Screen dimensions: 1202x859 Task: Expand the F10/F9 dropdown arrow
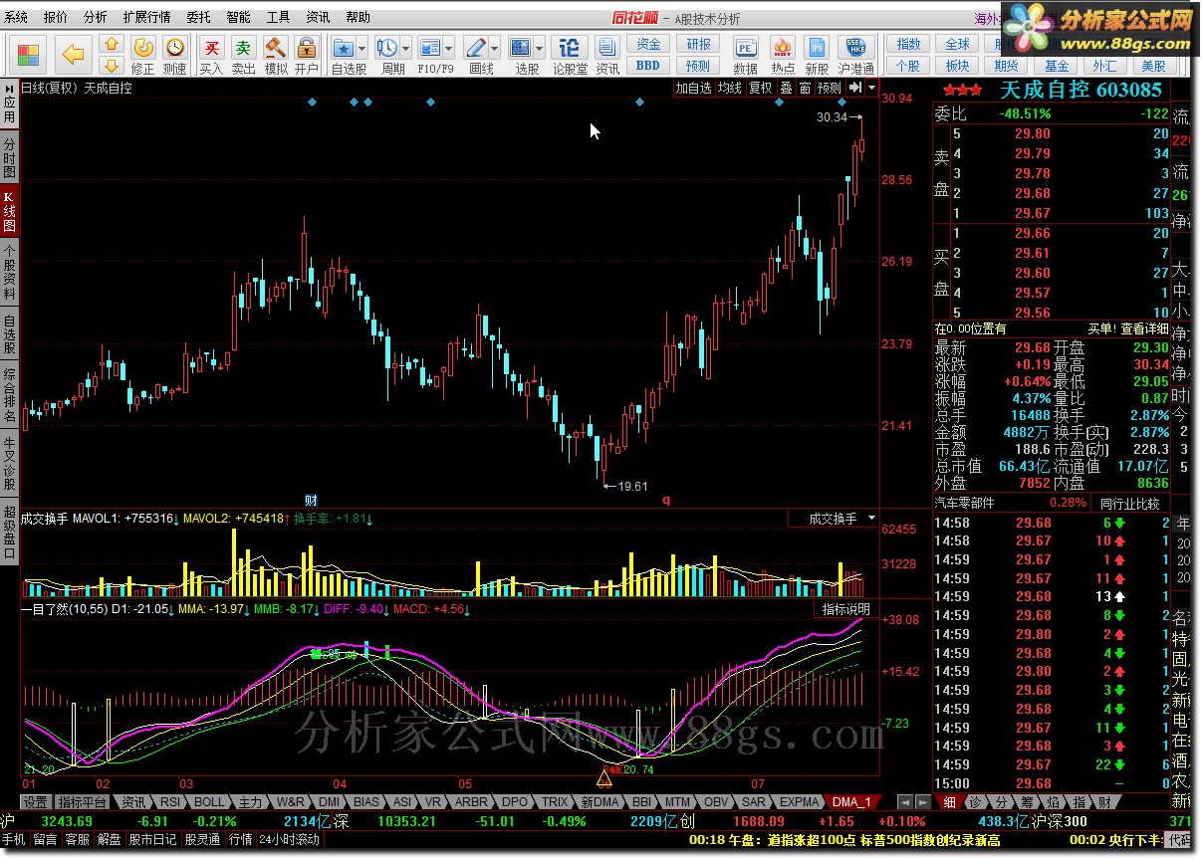click(449, 48)
